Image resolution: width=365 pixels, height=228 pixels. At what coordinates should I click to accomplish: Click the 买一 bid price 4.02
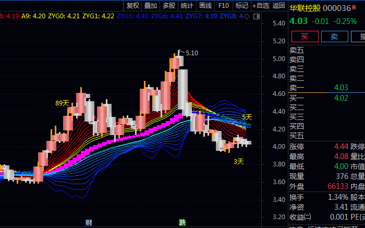coord(341,98)
